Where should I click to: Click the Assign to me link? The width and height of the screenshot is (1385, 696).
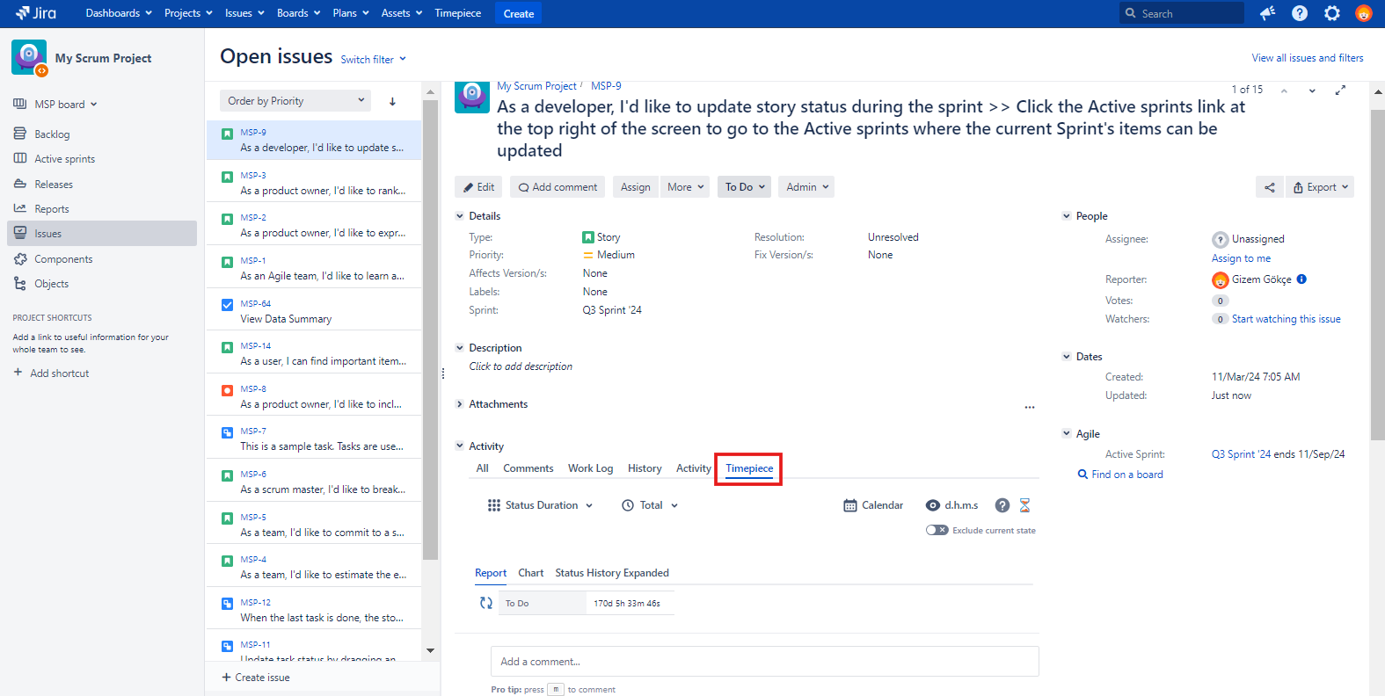(x=1240, y=258)
